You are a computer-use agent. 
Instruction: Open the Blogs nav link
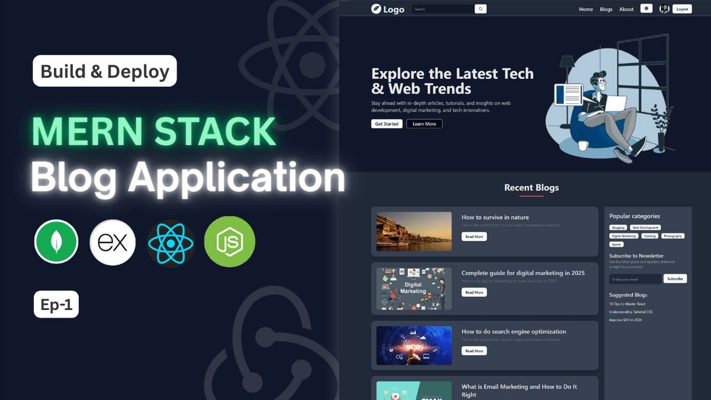tap(606, 9)
